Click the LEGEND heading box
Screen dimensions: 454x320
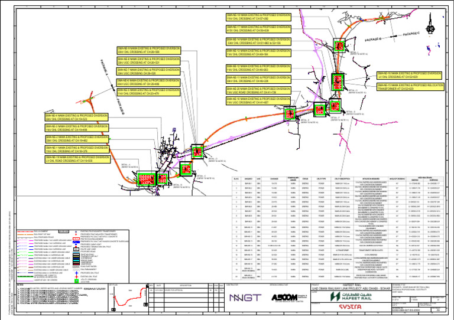(64, 231)
